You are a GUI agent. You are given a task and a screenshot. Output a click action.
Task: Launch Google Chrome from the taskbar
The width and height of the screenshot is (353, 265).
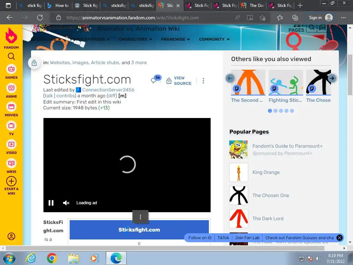coord(52,258)
